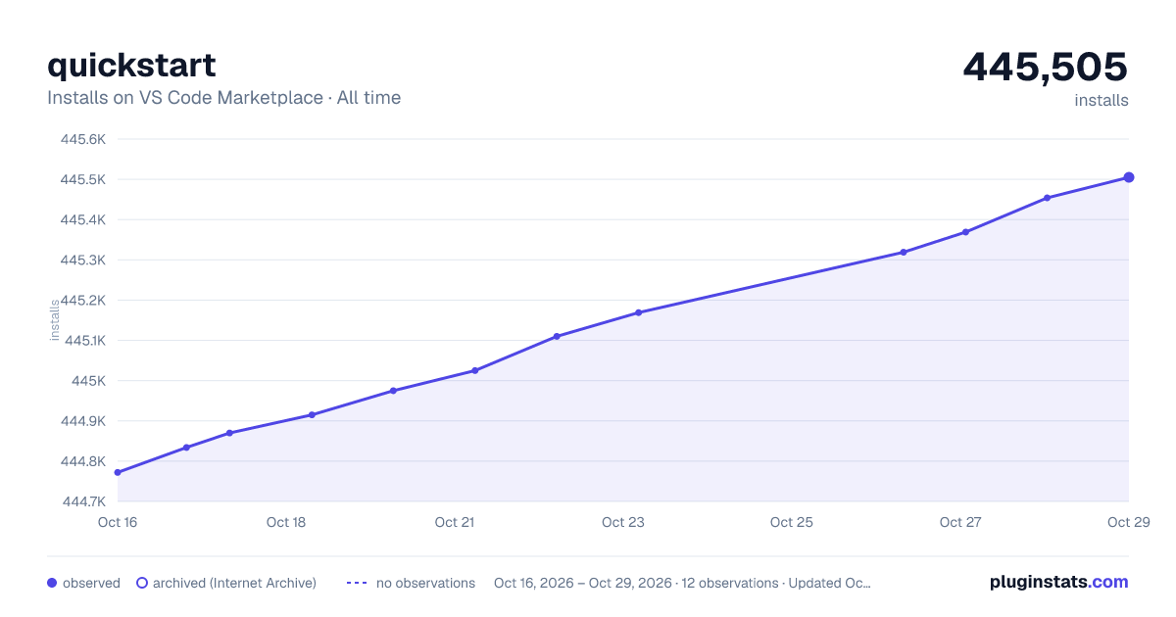This screenshot has height=617, width=1176.
Task: Click the Oct 21 x-axis label
Action: click(x=455, y=522)
